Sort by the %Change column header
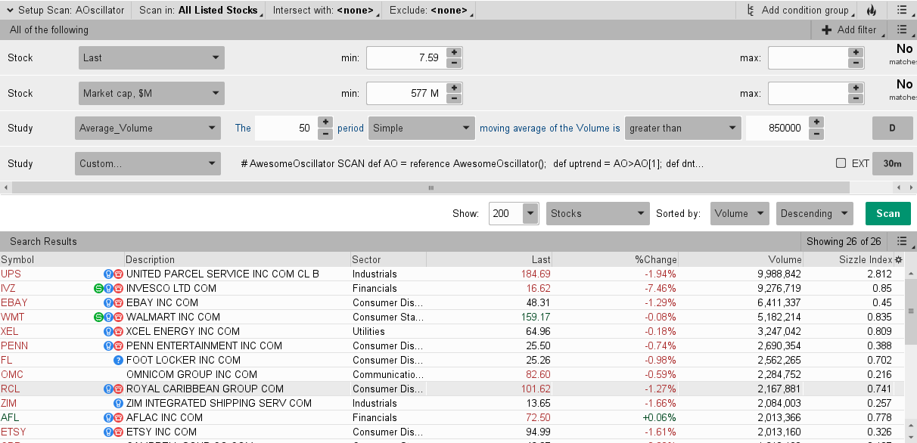The image size is (917, 443). coord(617,259)
